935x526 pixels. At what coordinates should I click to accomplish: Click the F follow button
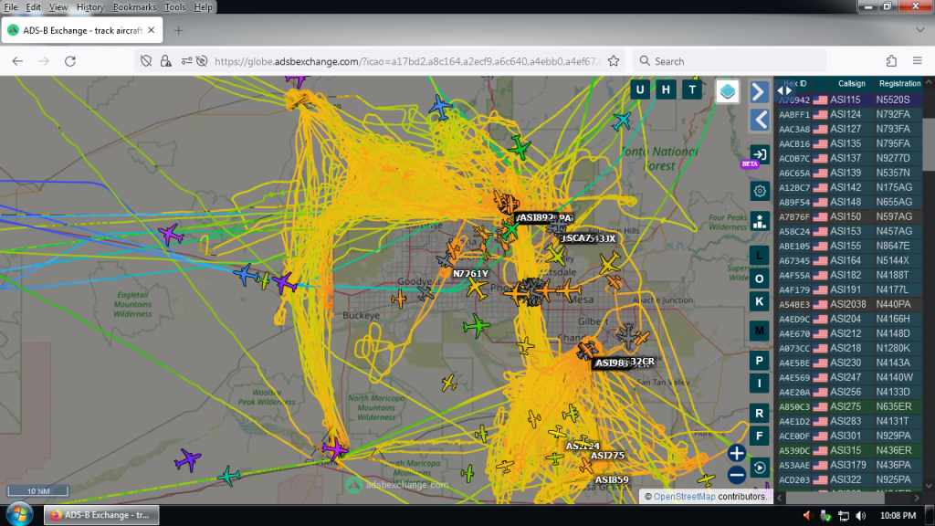pos(759,436)
